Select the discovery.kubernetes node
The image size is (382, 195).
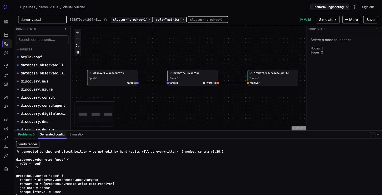tap(112, 78)
